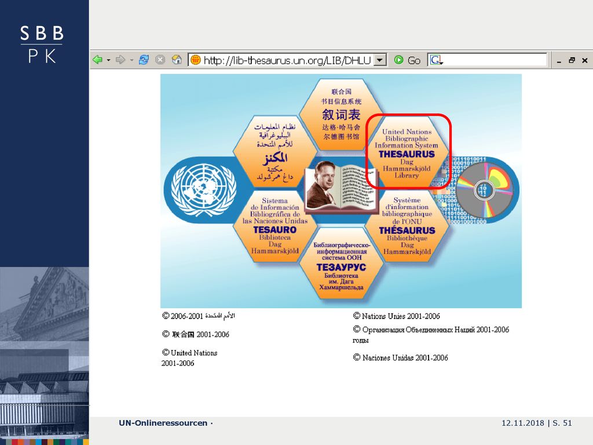Open the Forward history dropdown arrow

[131, 60]
